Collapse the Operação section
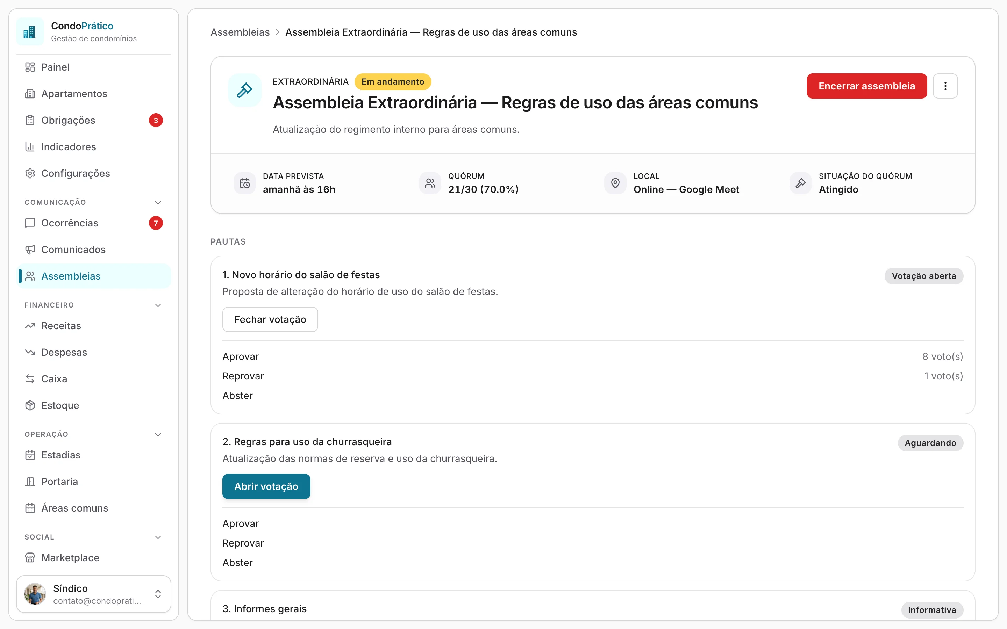 158,435
